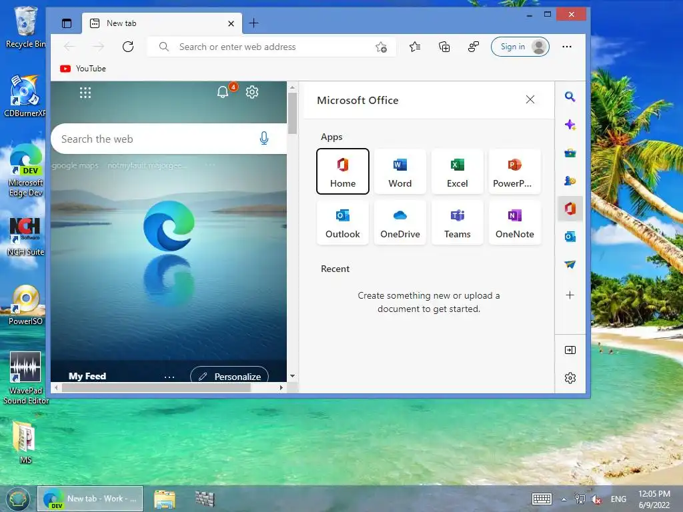Add this page to favorites star
This screenshot has height=512, width=683.
pos(381,47)
